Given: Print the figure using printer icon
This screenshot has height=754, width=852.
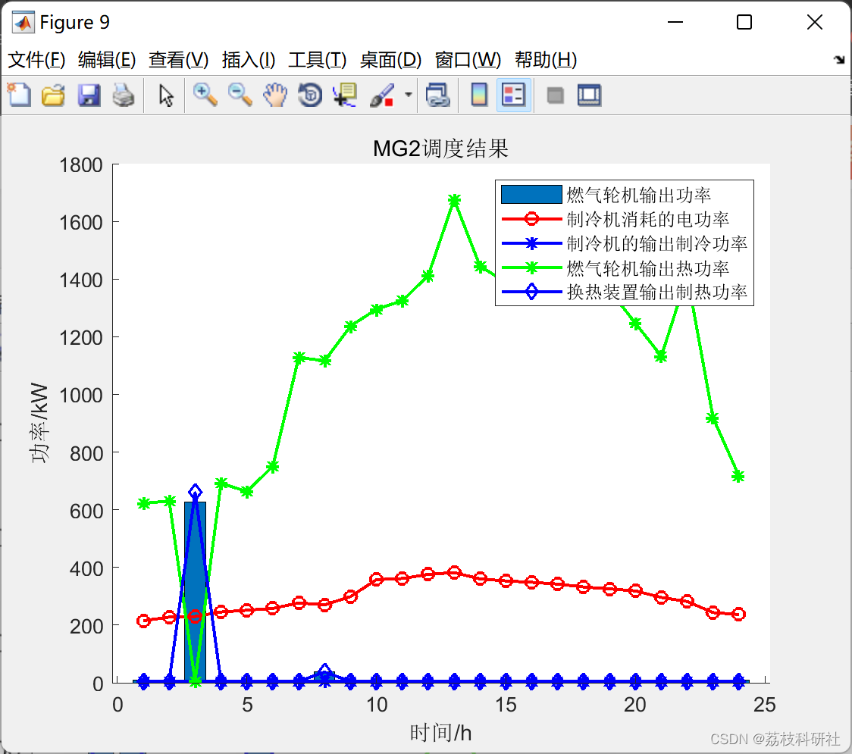Looking at the screenshot, I should coord(124,95).
